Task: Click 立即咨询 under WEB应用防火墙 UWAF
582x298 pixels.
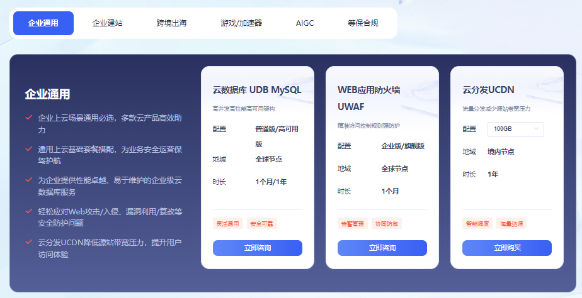Action: [x=382, y=248]
